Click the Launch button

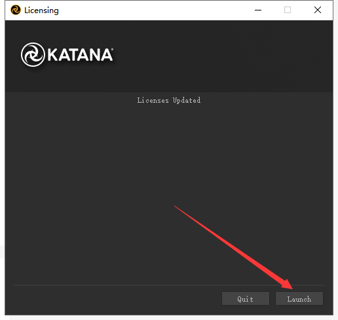299,298
